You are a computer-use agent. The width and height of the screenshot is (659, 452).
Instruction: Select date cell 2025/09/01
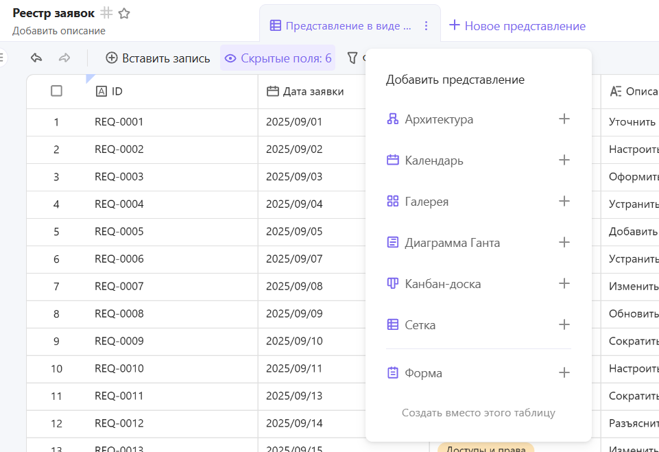[x=312, y=122]
